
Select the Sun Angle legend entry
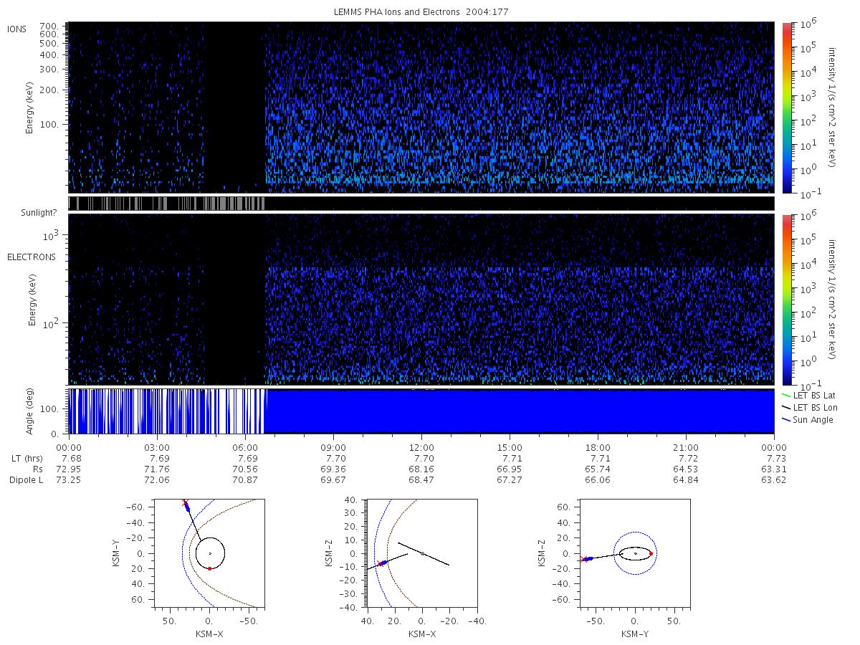808,420
